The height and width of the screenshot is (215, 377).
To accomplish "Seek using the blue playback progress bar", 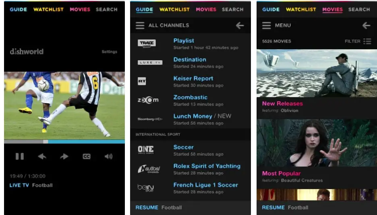I will pos(64,142).
